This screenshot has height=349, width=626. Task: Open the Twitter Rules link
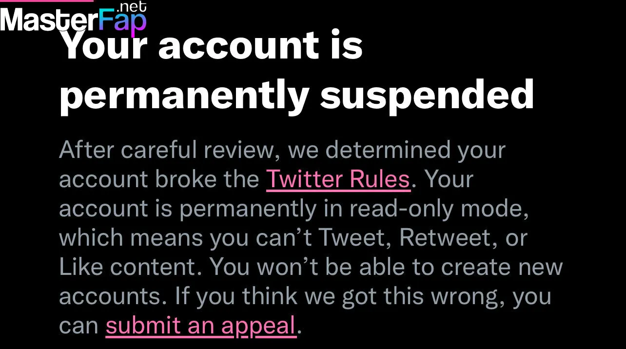(338, 179)
